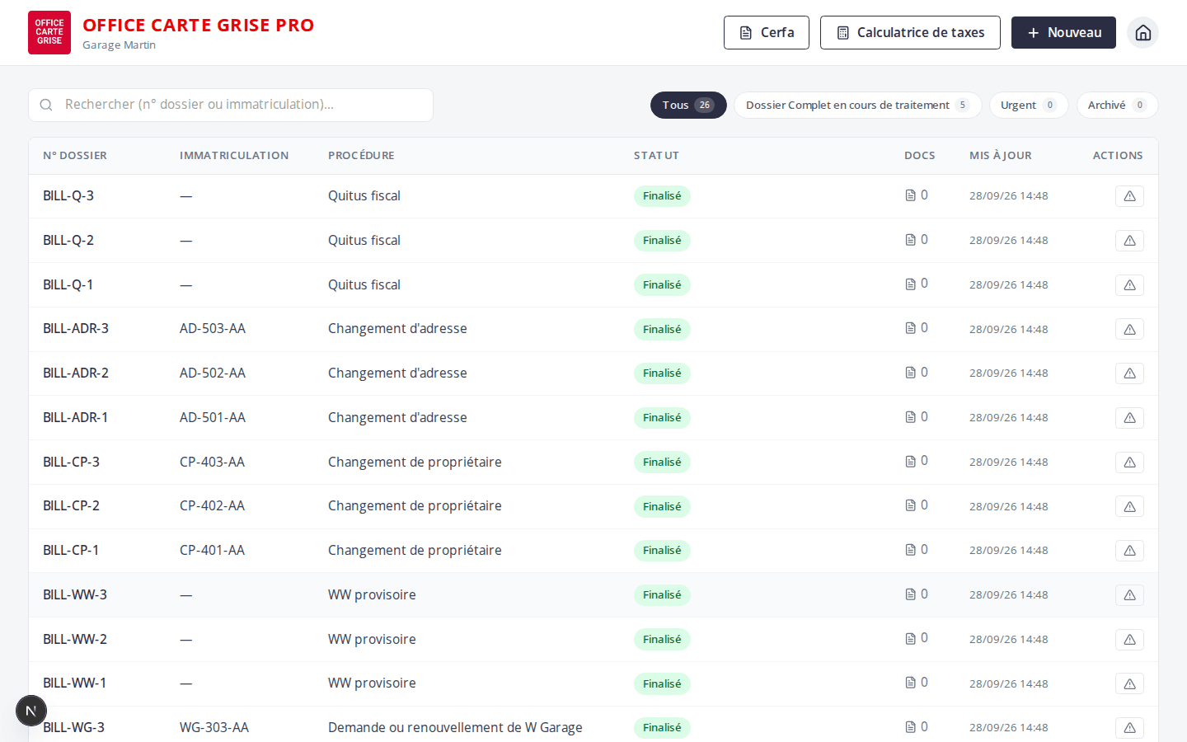Click the warning icon for BILL-Q-1
1187x742 pixels.
point(1129,285)
